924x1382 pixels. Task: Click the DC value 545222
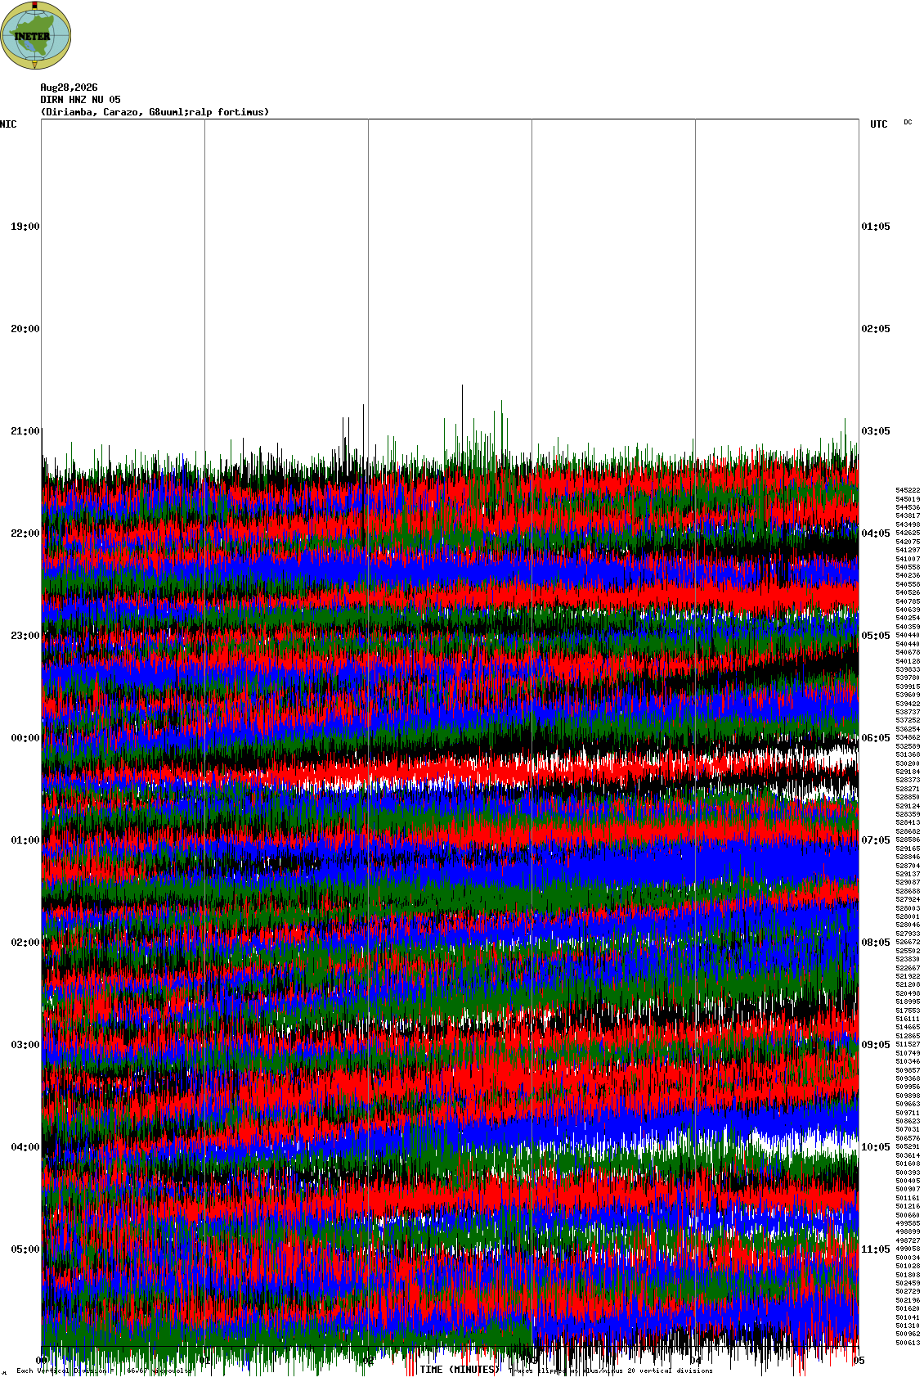pos(908,491)
